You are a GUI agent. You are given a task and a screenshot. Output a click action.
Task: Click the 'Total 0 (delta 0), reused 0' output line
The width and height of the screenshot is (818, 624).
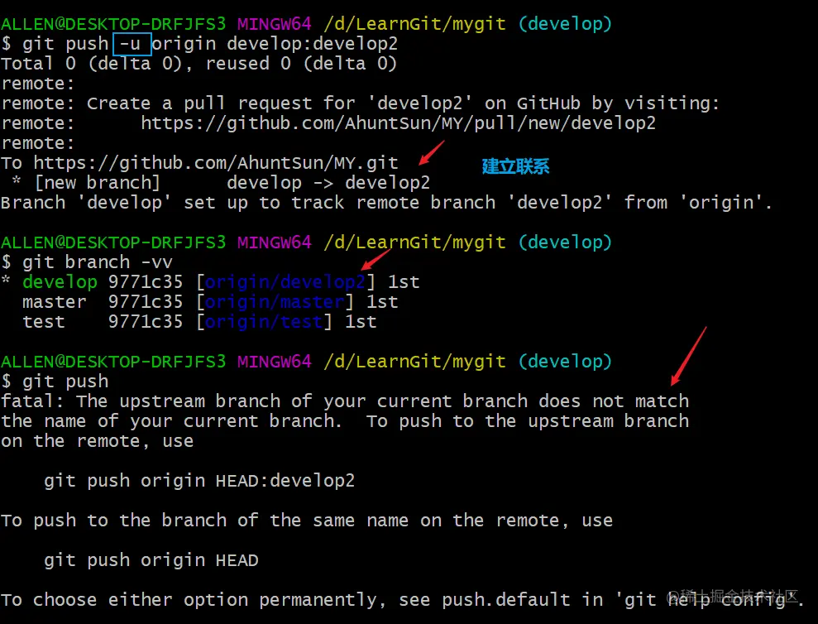(x=199, y=64)
